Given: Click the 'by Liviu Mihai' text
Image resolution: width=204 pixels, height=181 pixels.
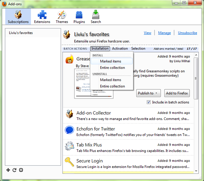Looking at the screenshot, I should (180, 61).
